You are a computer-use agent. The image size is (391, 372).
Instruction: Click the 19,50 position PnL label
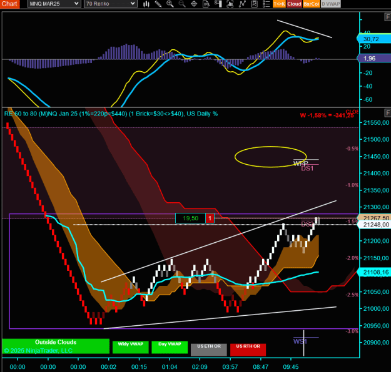pyautogui.click(x=191, y=218)
